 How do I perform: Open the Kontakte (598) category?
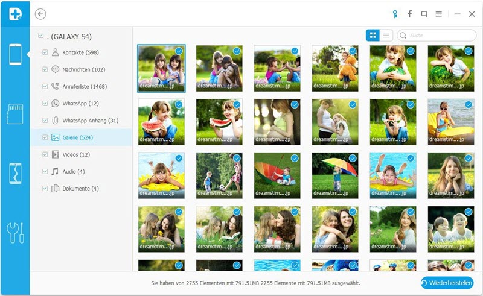(x=80, y=52)
